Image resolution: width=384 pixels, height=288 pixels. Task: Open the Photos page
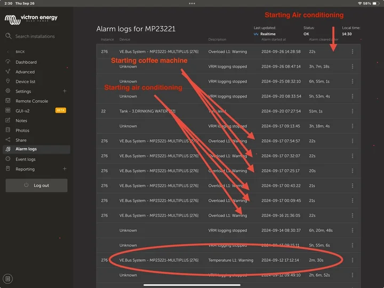(22, 130)
